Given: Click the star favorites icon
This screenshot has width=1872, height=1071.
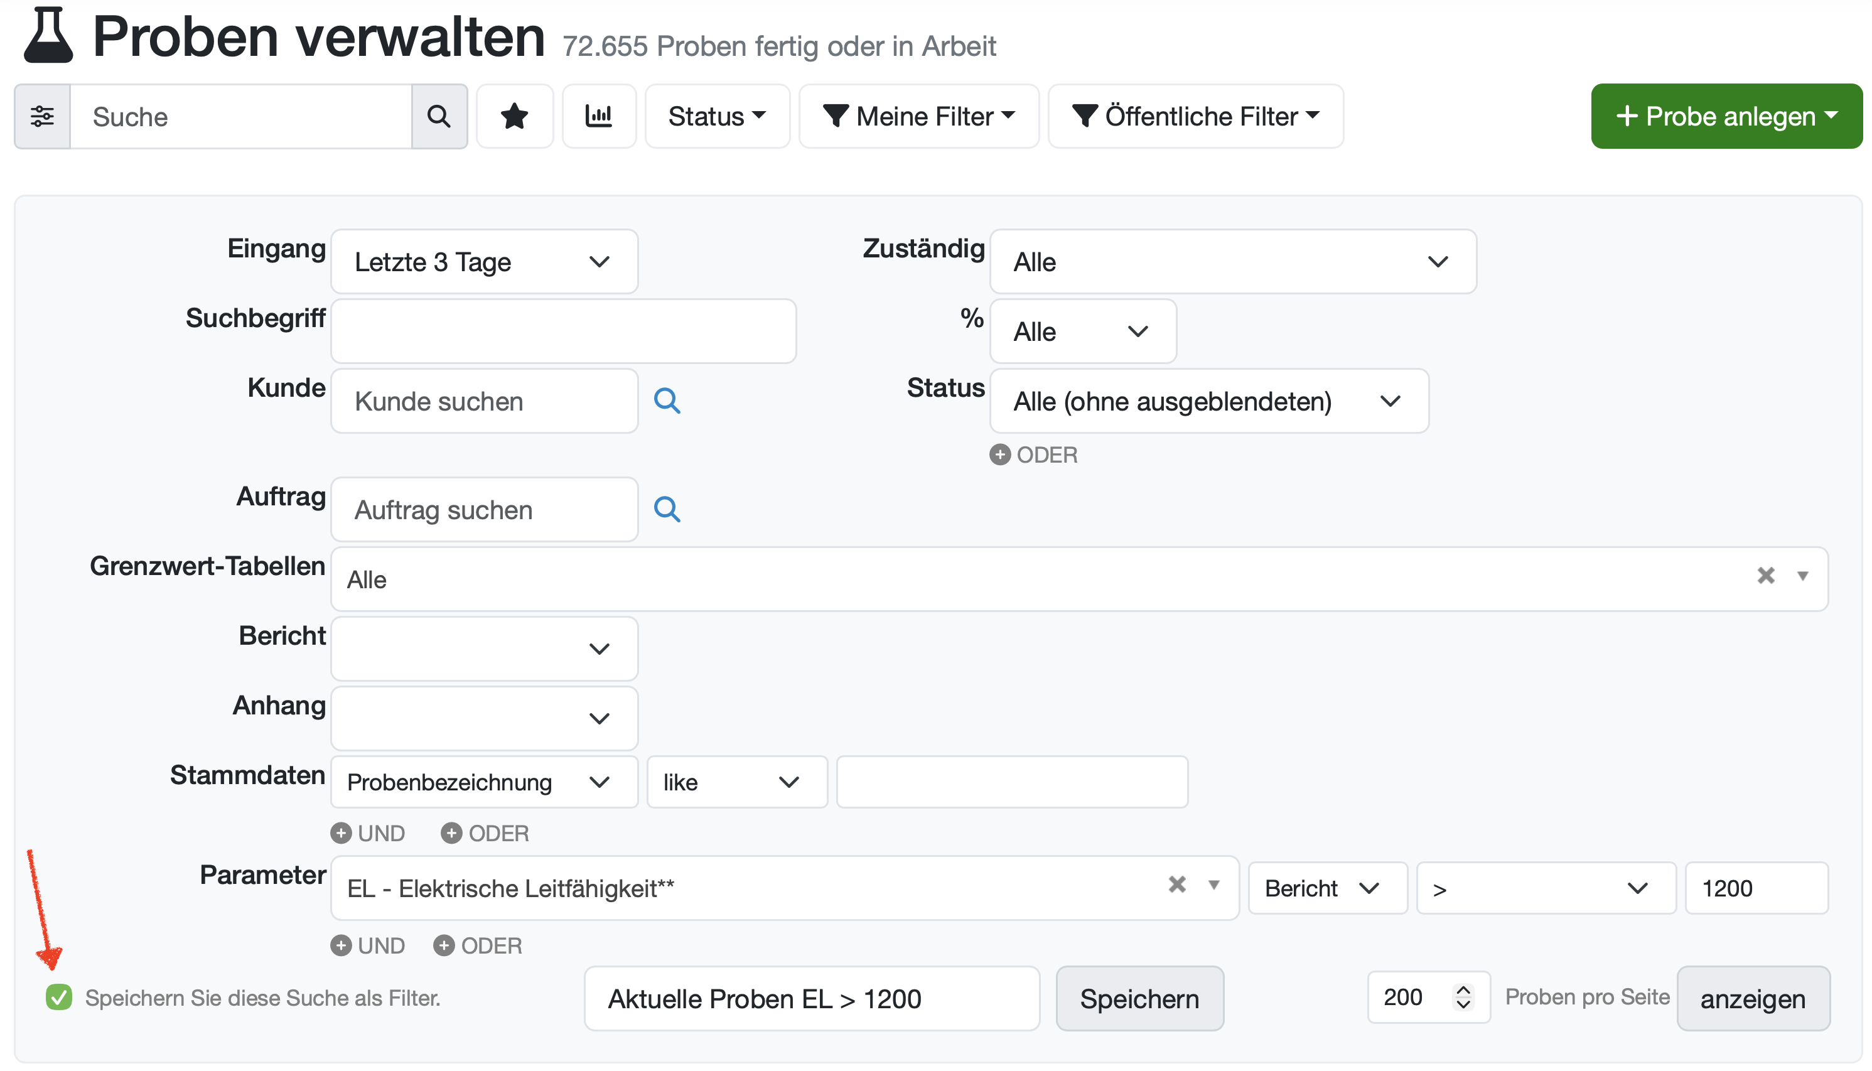Looking at the screenshot, I should pyautogui.click(x=514, y=116).
